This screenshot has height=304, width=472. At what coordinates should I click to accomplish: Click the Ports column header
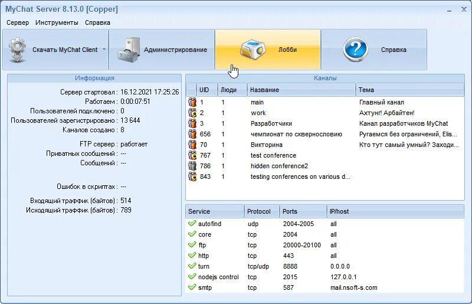pyautogui.click(x=303, y=211)
